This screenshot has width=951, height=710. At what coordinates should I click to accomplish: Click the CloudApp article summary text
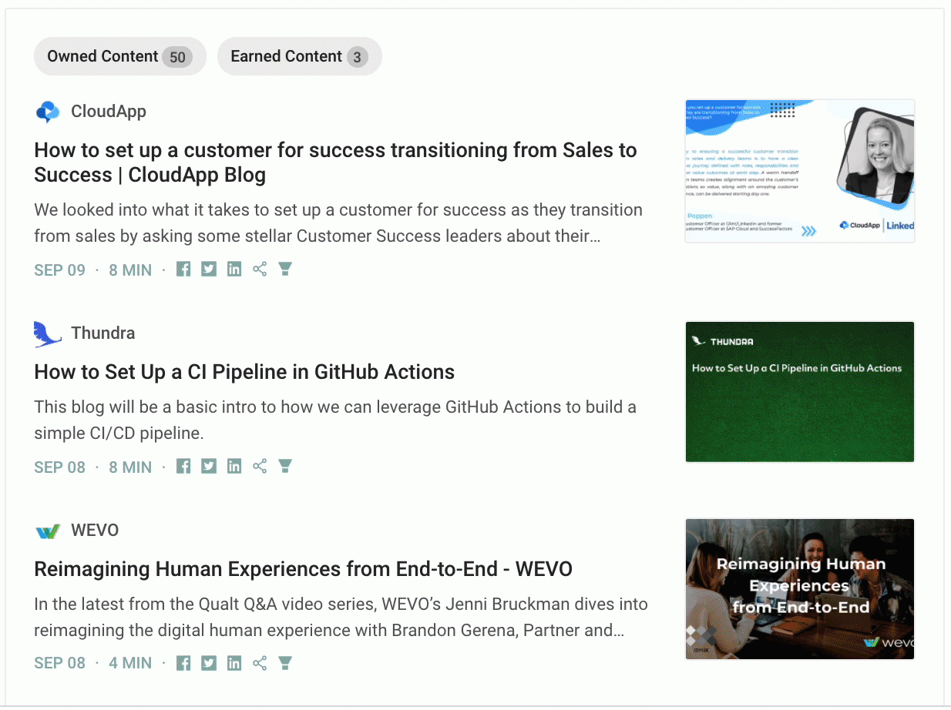pos(338,223)
